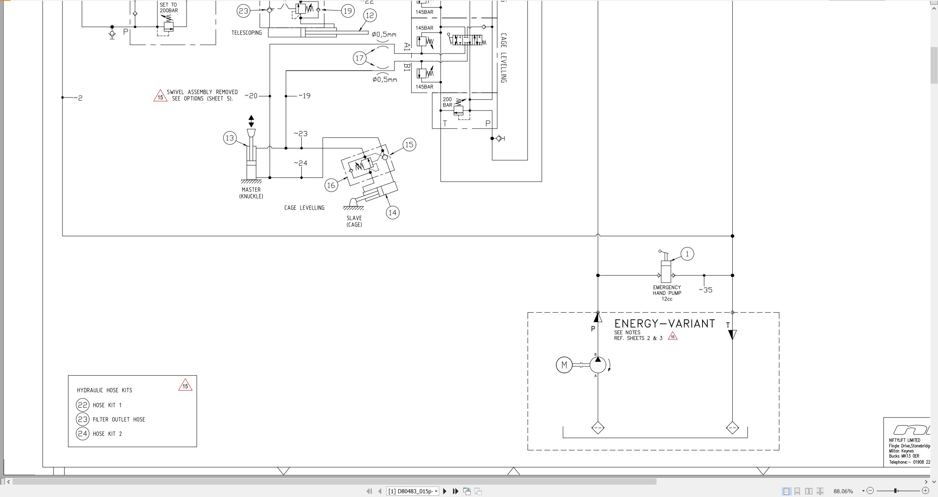This screenshot has width=938, height=497.
Task: Click the MASTER (KNUCKLE) label
Action: pos(251,193)
